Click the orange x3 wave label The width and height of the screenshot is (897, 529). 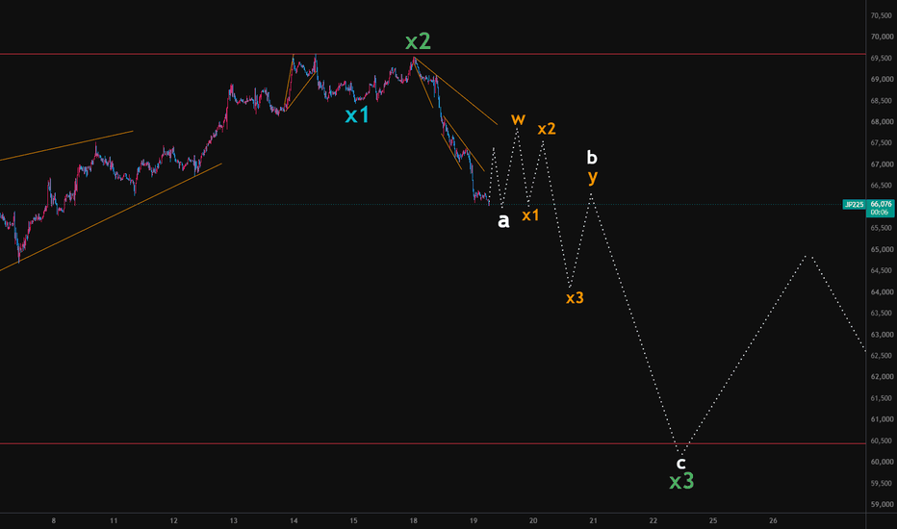(x=575, y=298)
